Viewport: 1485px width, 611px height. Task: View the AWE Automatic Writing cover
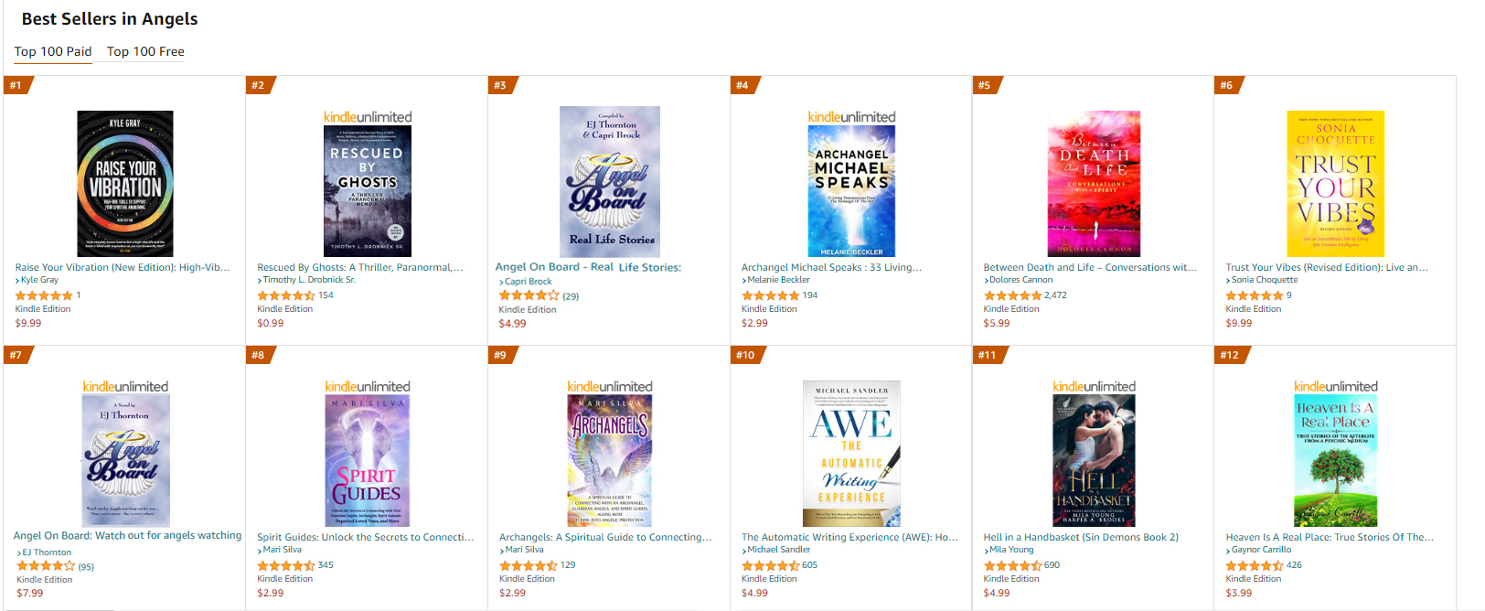pos(851,454)
